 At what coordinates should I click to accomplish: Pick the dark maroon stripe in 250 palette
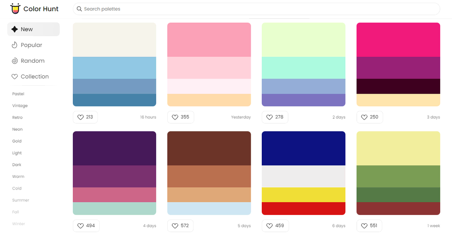coord(399,86)
